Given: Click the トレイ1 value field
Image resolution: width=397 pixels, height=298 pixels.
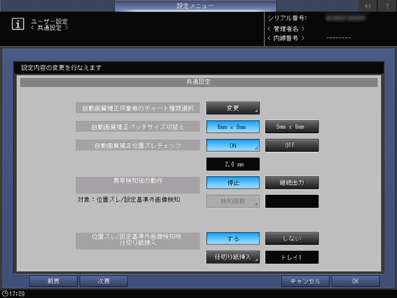Looking at the screenshot, I should (292, 257).
